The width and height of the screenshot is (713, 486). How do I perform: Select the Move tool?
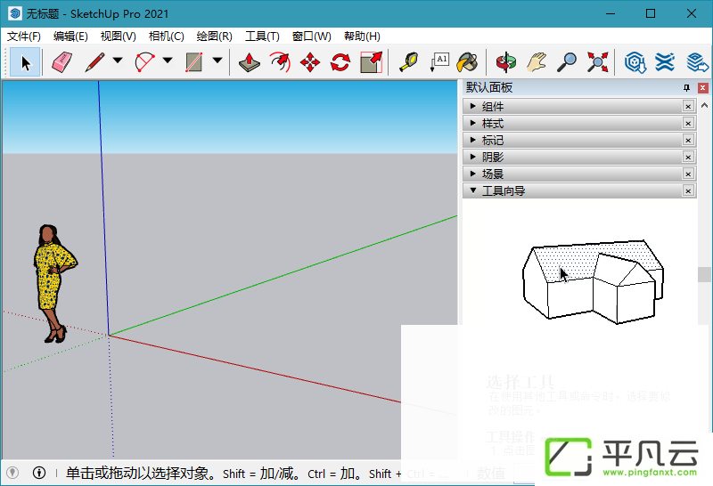310,62
